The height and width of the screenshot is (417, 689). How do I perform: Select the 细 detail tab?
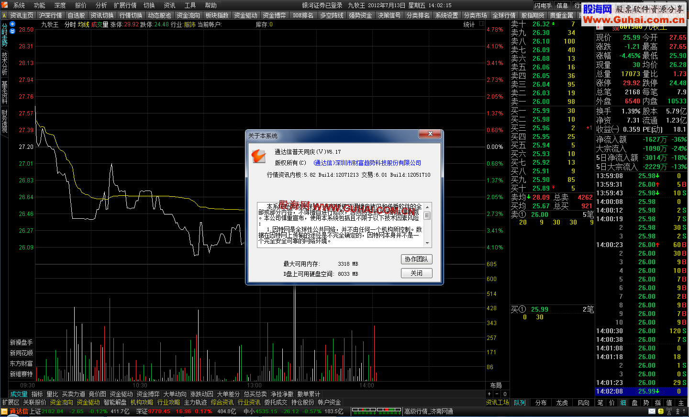tap(623, 403)
